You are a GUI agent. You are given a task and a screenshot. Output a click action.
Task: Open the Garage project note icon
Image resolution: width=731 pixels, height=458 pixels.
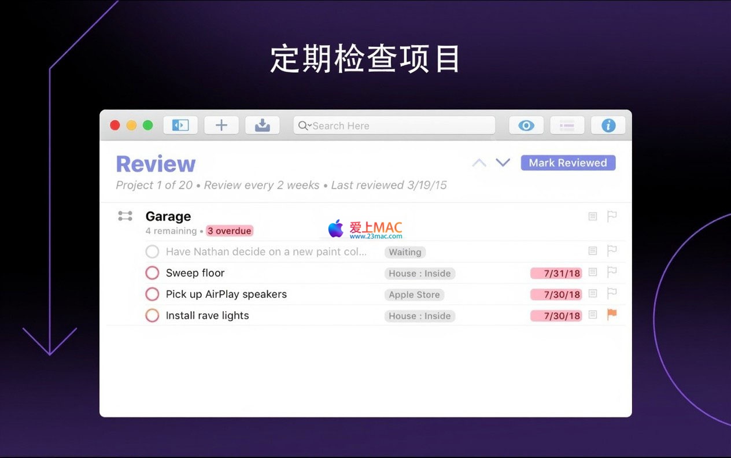click(593, 216)
